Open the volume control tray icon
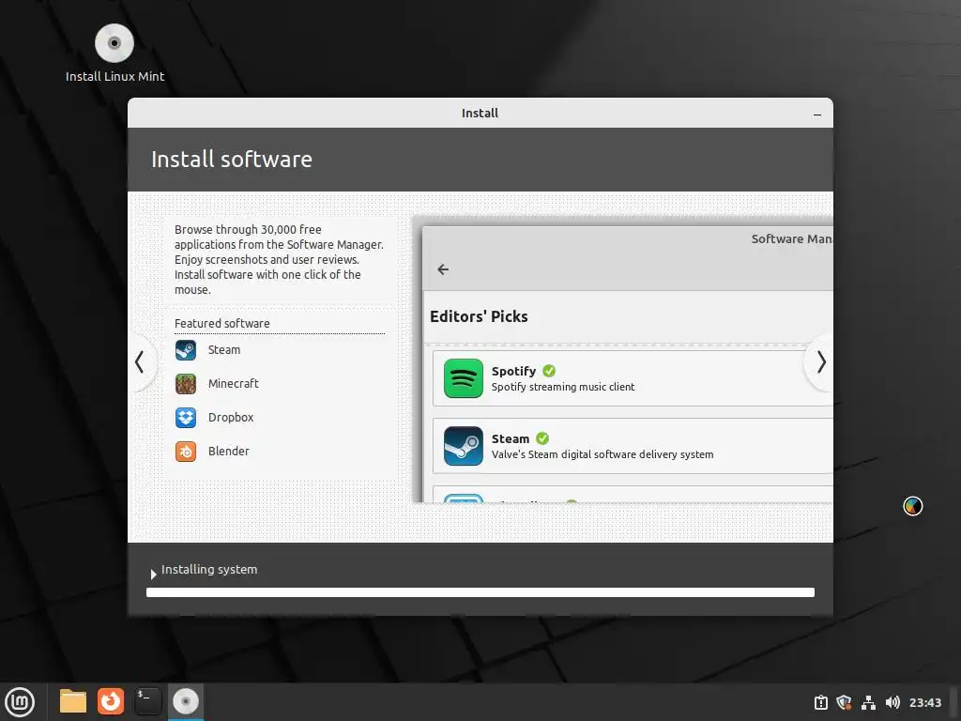The width and height of the screenshot is (961, 721). 892,702
